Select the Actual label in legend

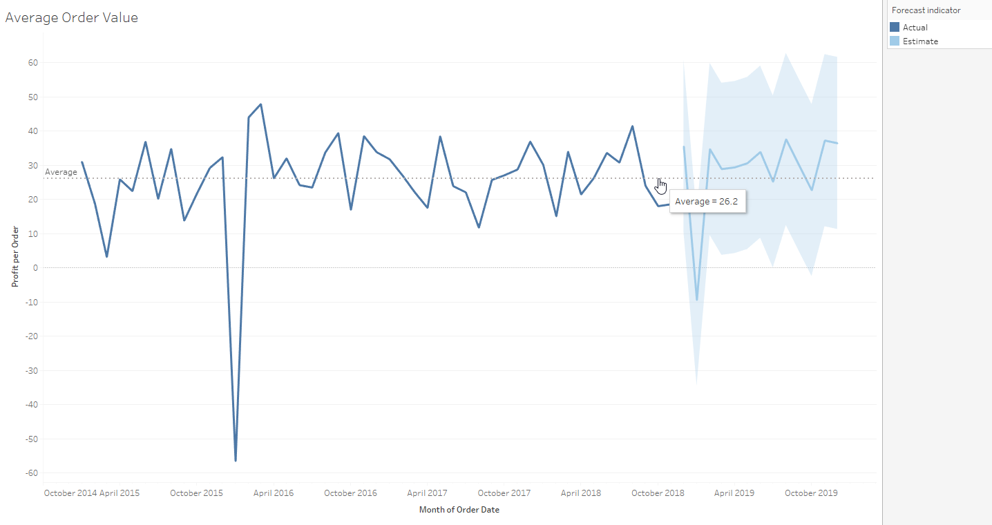[x=915, y=28]
